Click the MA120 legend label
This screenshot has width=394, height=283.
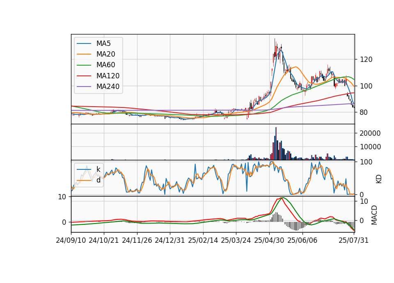click(x=108, y=76)
